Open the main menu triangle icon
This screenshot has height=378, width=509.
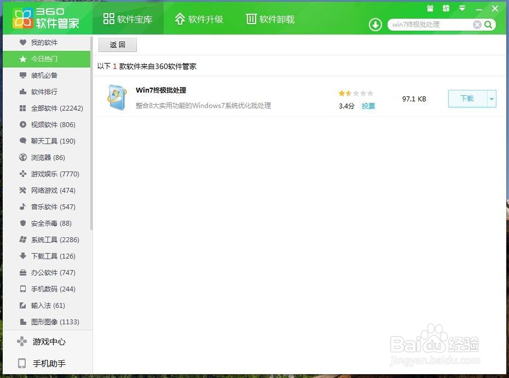(x=462, y=8)
